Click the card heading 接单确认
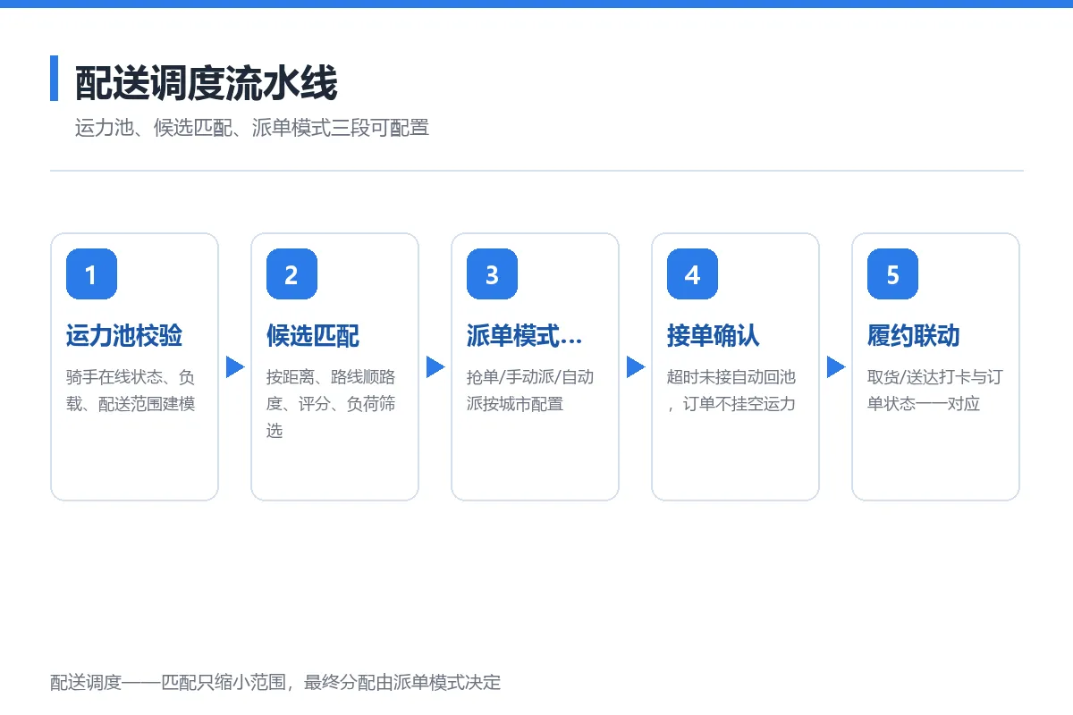Image resolution: width=1073 pixels, height=715 pixels. coord(714,336)
